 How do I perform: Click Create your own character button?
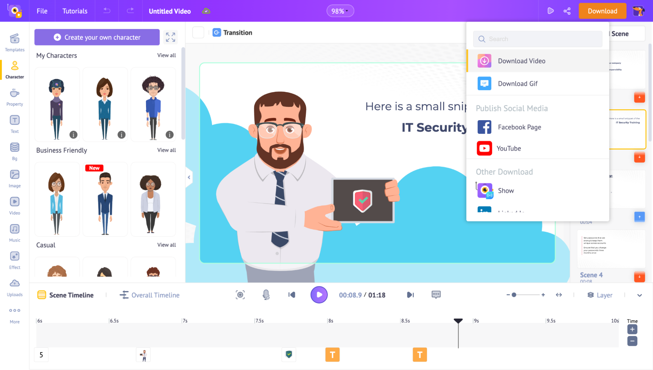click(97, 37)
